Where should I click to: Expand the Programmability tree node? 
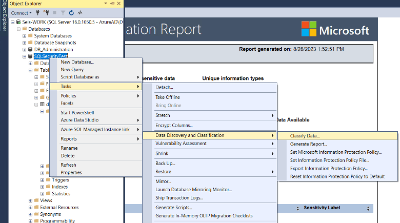click(30, 221)
